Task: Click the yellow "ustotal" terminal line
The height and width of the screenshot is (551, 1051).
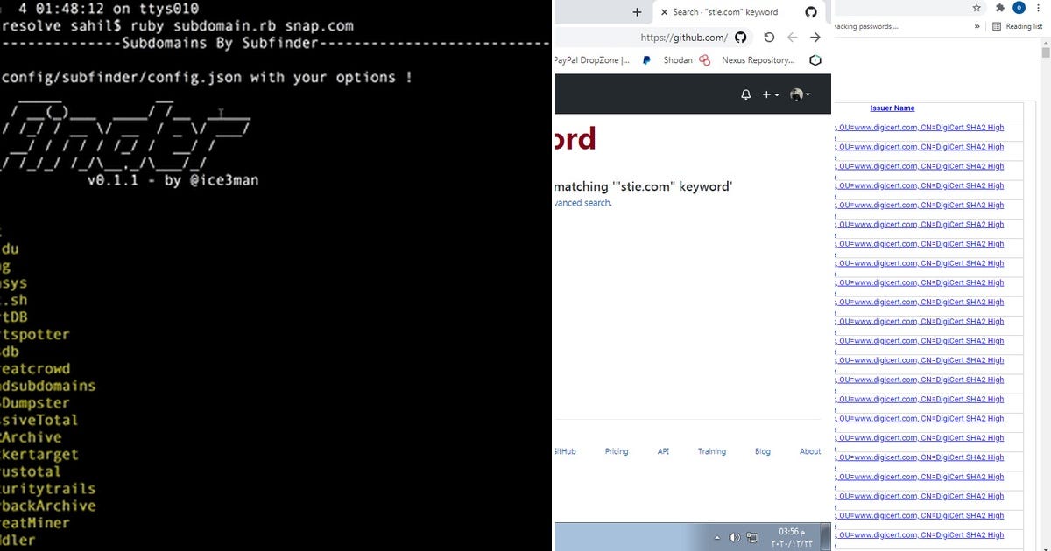Action: click(31, 471)
